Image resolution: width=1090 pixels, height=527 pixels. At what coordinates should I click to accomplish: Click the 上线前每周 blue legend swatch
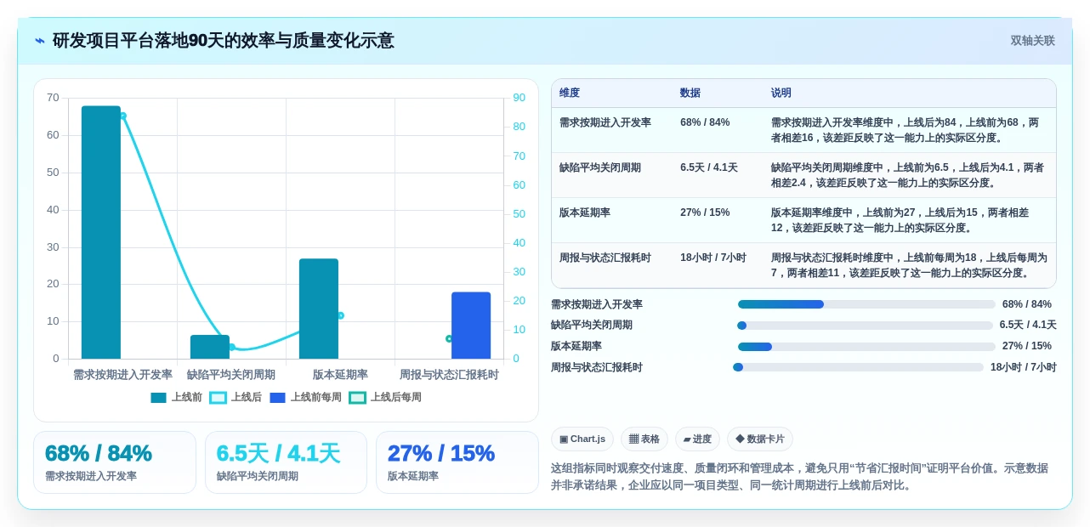277,397
